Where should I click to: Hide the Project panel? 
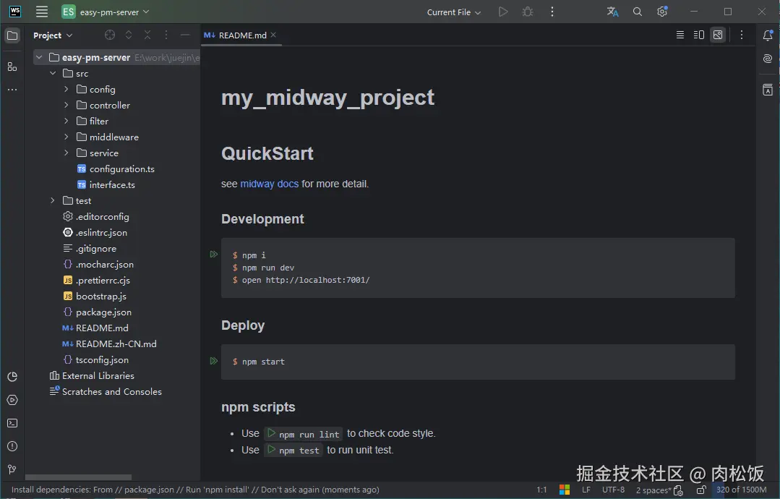pos(185,35)
